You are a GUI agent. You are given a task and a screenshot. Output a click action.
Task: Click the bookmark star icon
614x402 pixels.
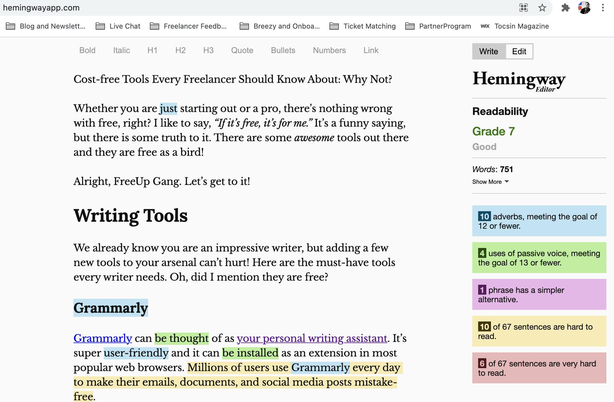coord(542,8)
